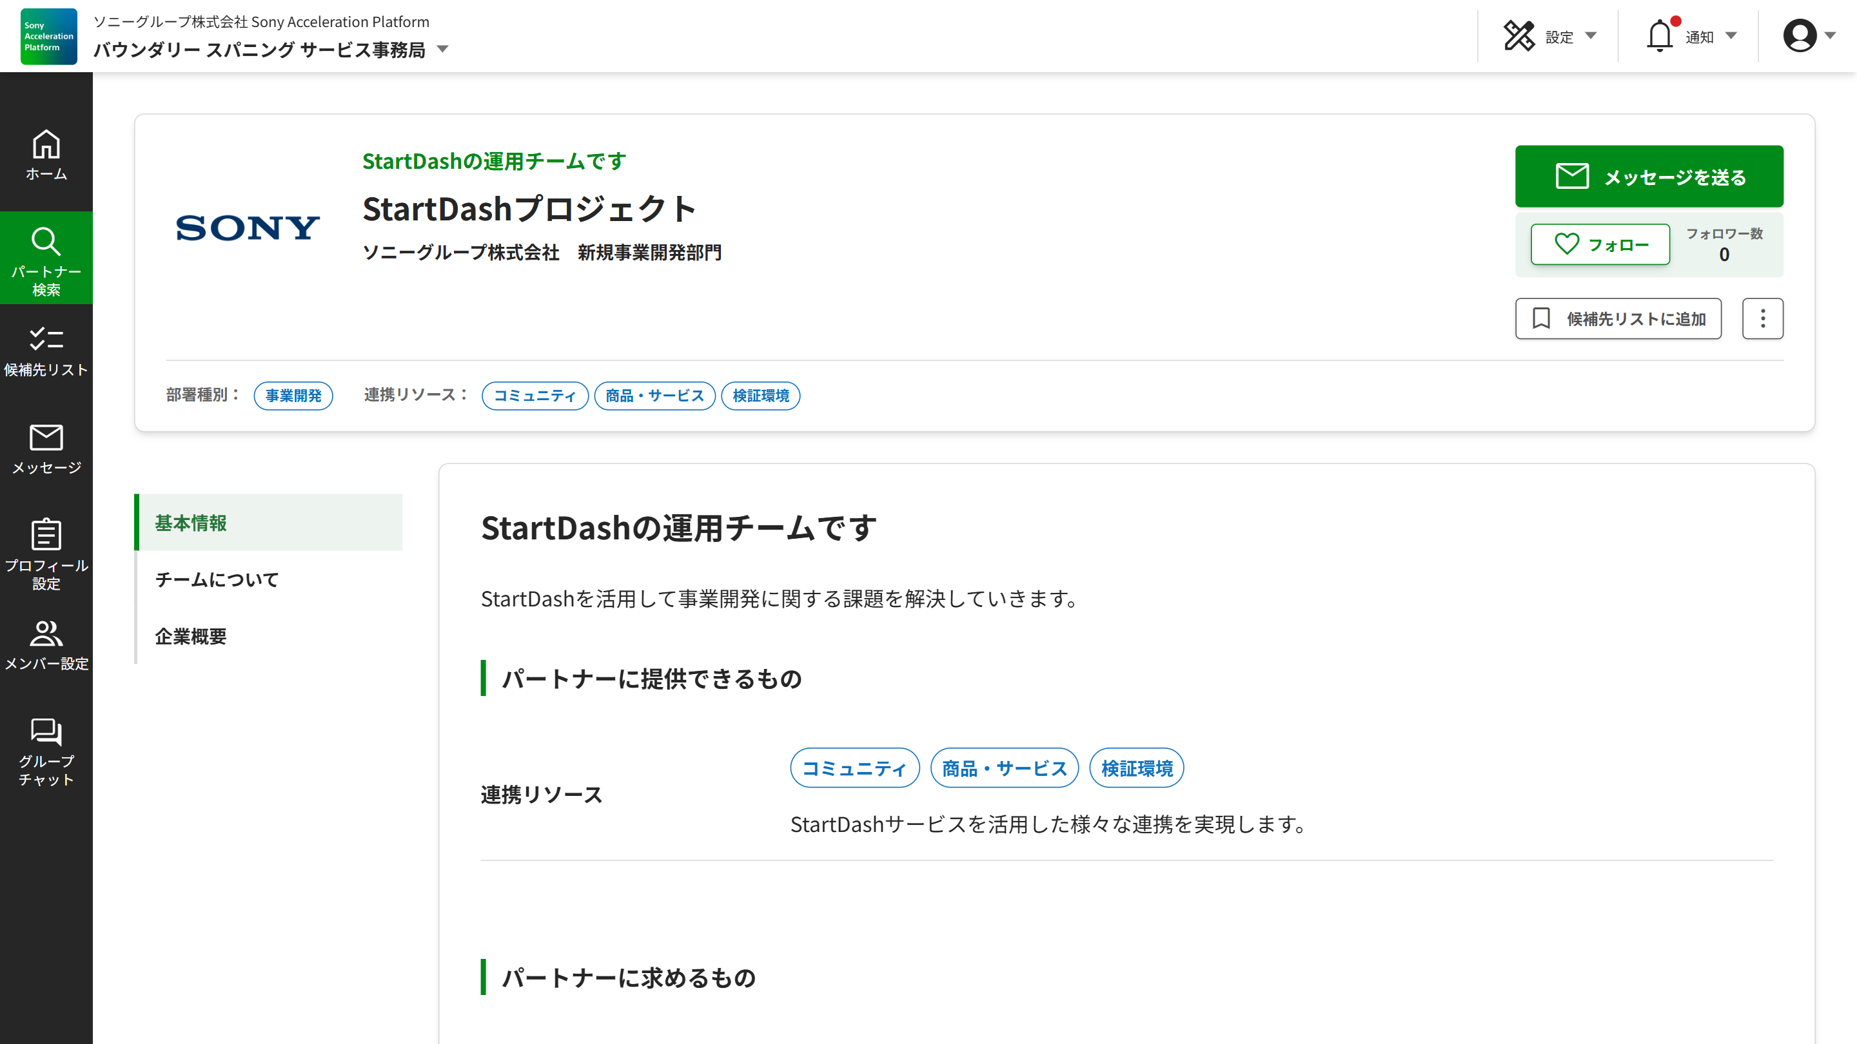Open the メッセージ envelope icon in sidebar
Screen dimensions: 1857x1044
46,448
